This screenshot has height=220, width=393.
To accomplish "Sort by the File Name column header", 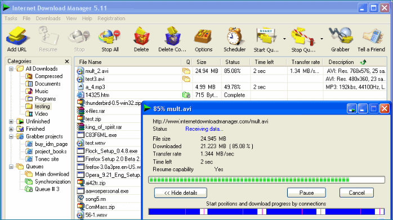I will point(128,62).
